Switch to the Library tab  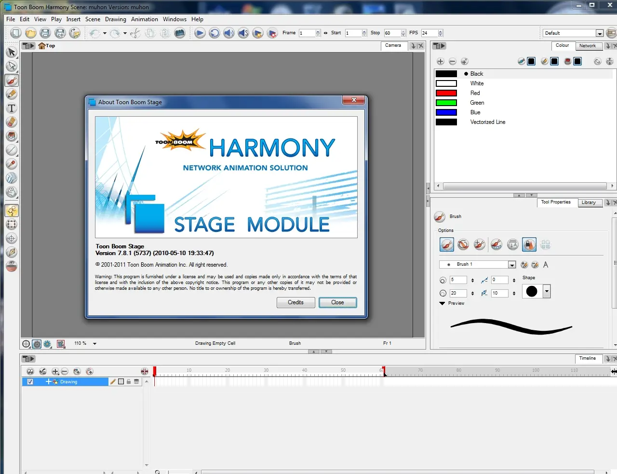589,203
